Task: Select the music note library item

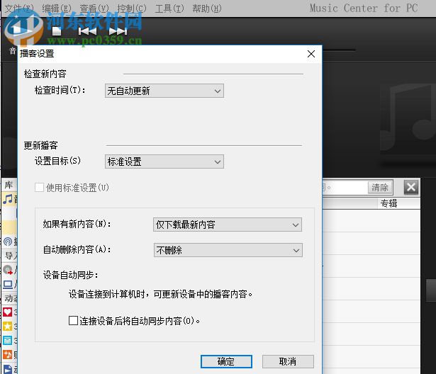Action: 8,199
